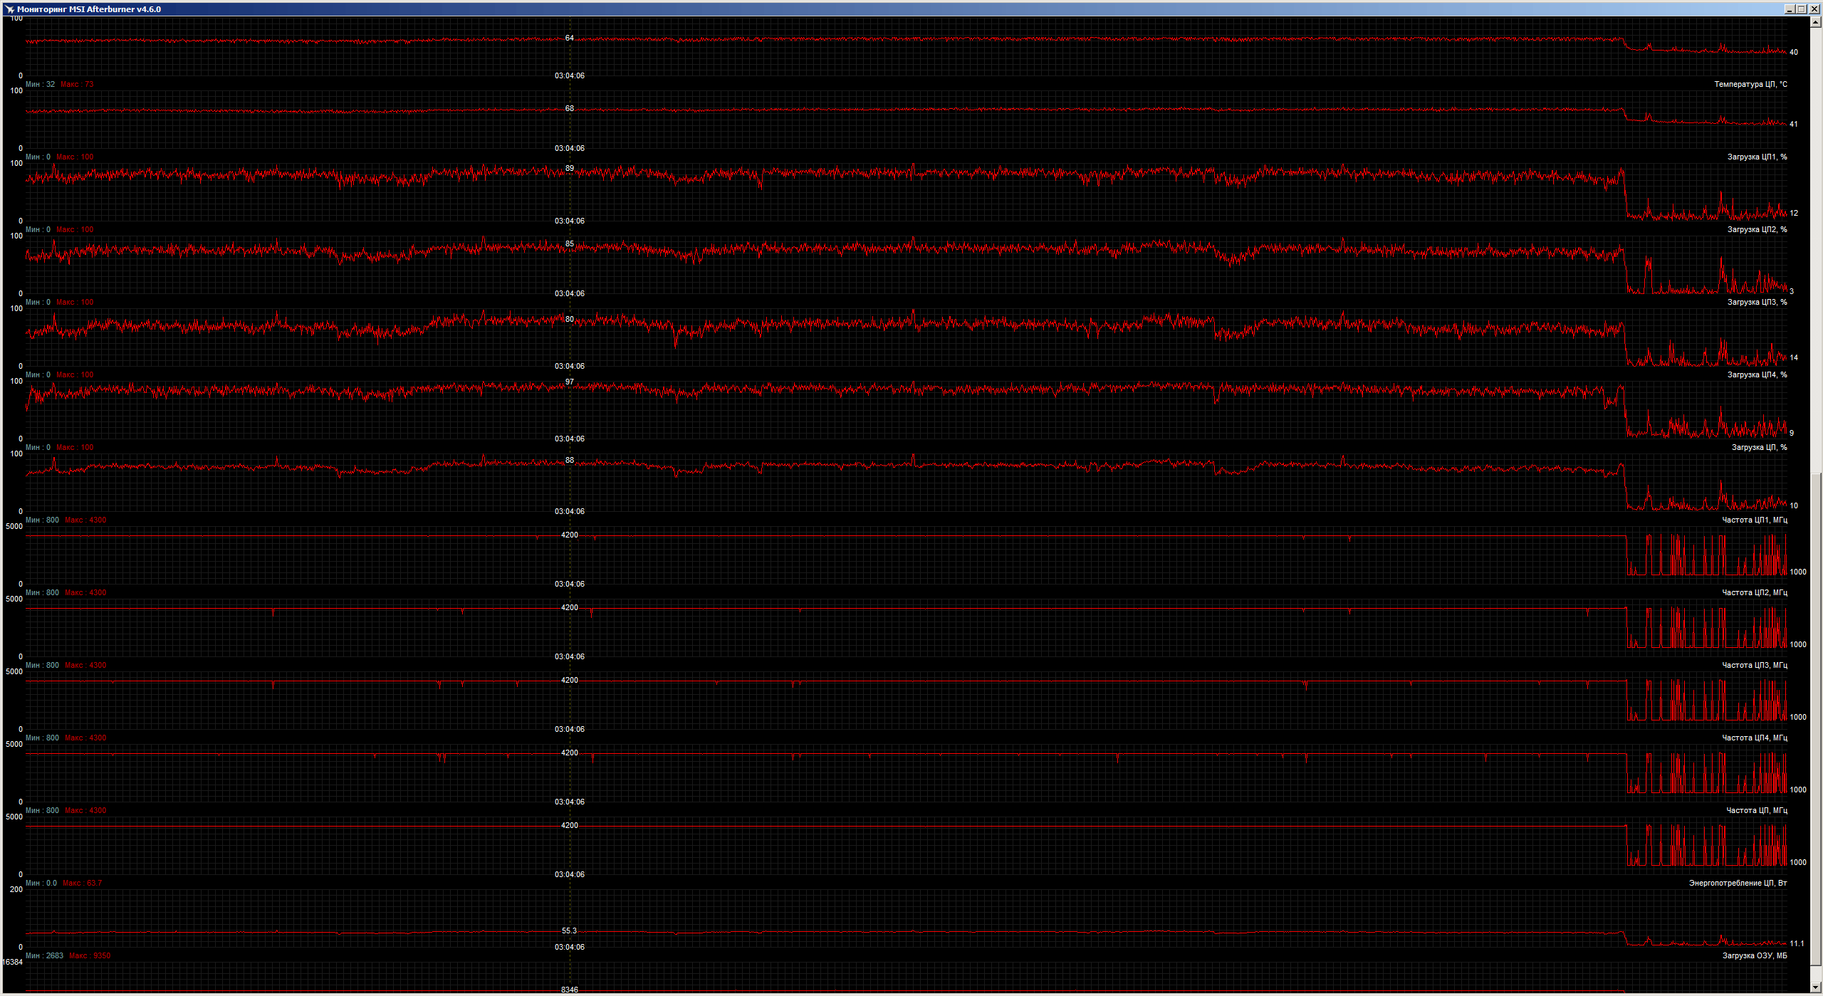Click the 'Макс : 9350' RAM statistics text
The height and width of the screenshot is (996, 1823).
coord(90,956)
